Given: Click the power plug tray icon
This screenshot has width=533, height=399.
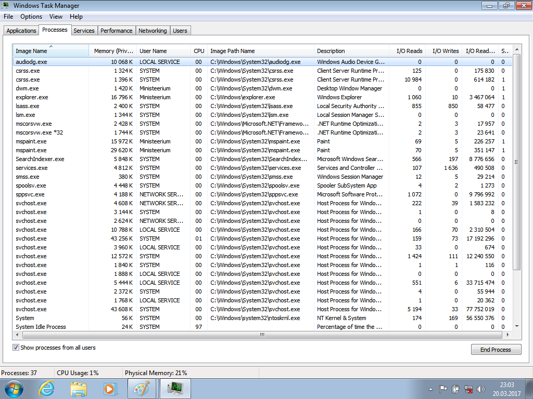Looking at the screenshot, I should click(x=455, y=389).
